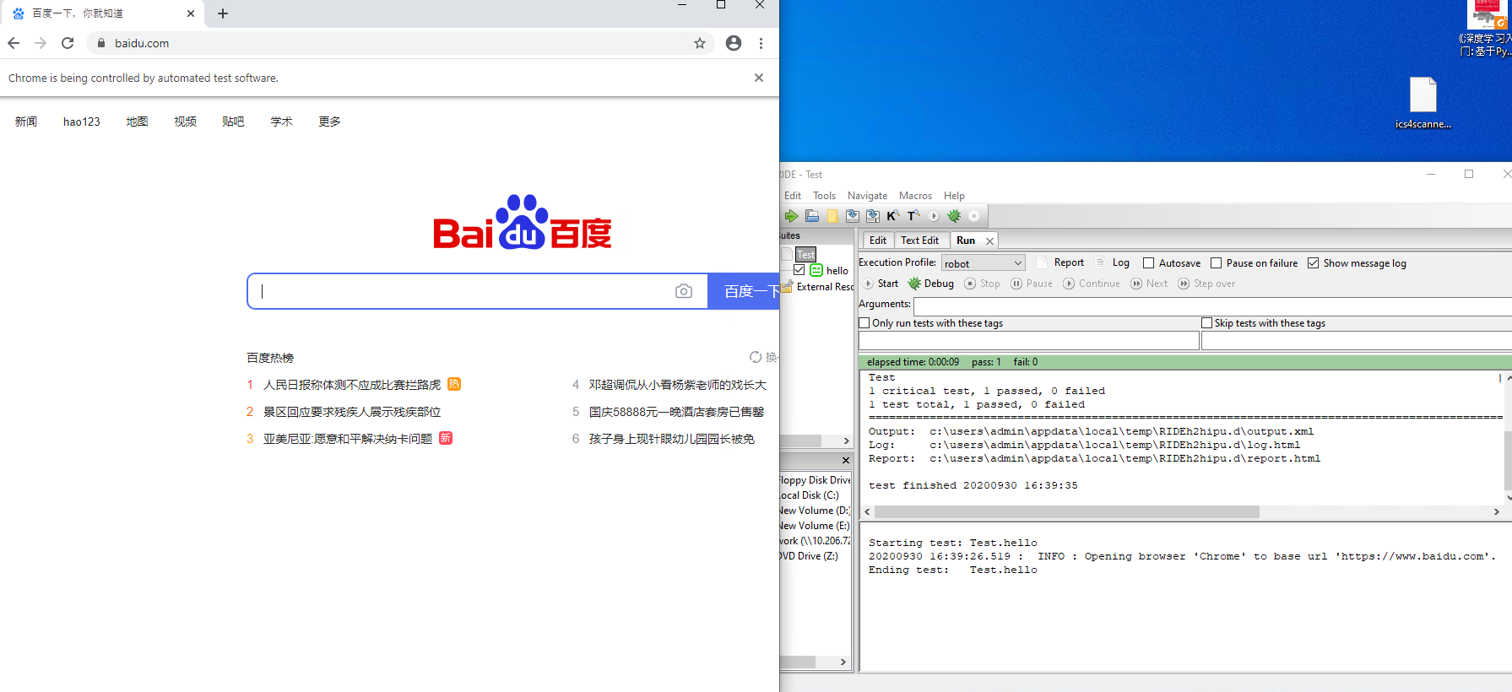Click Open Test Suite icon in RIDE toolbar
This screenshot has width=1512, height=692.
pos(812,216)
